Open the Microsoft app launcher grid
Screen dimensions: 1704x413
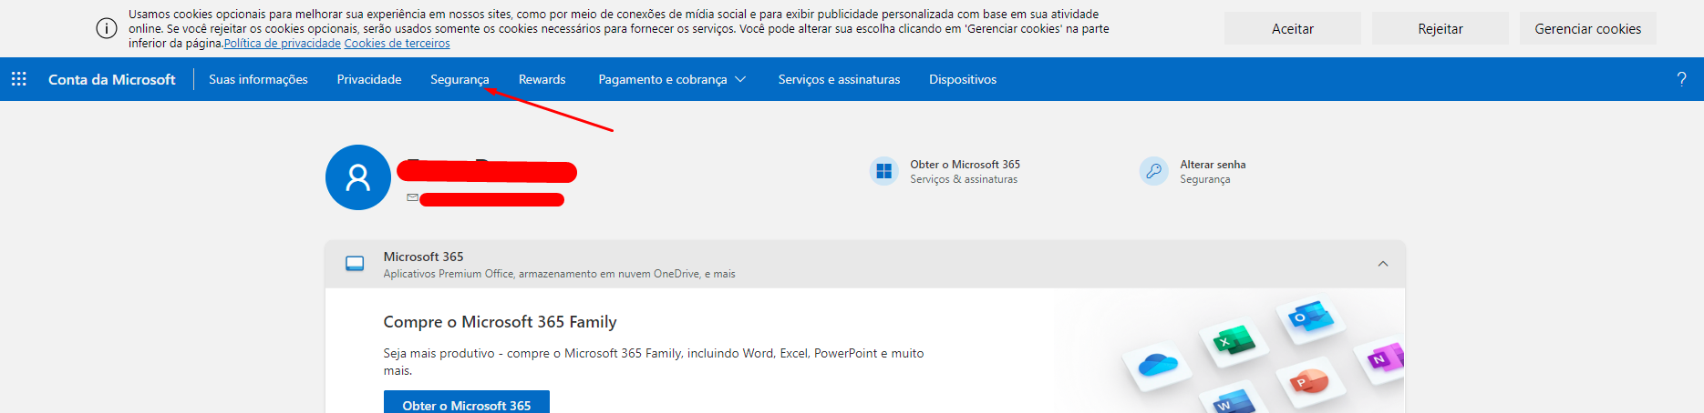pos(18,79)
